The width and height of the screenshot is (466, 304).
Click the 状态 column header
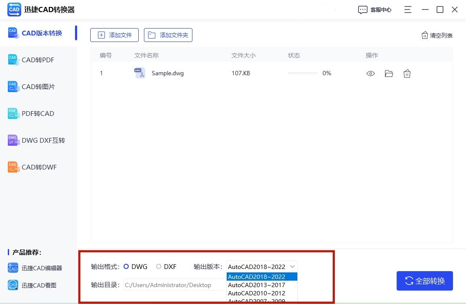coord(294,55)
